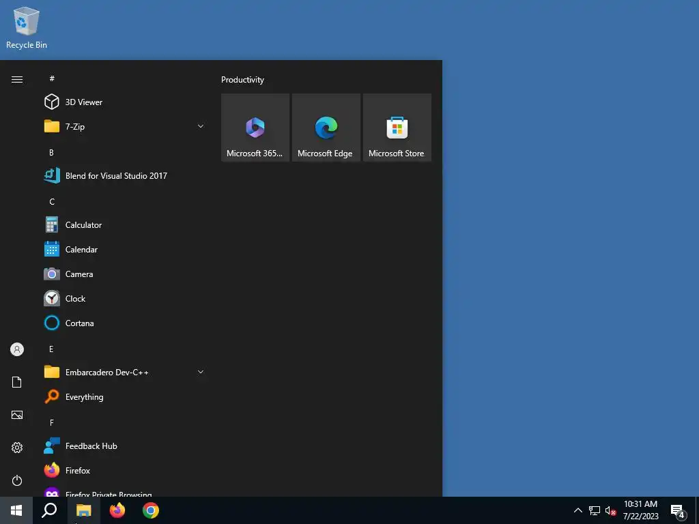Click the Windows Start button
The width and height of the screenshot is (699, 524).
16,510
